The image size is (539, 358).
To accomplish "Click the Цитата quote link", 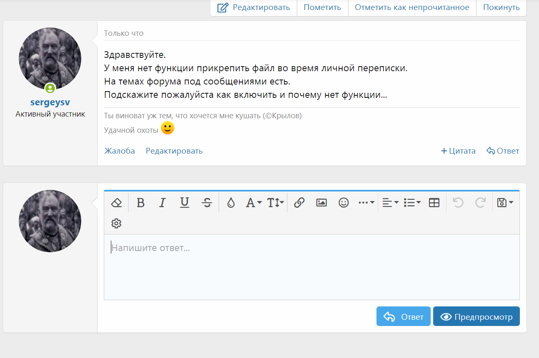I will (x=458, y=151).
